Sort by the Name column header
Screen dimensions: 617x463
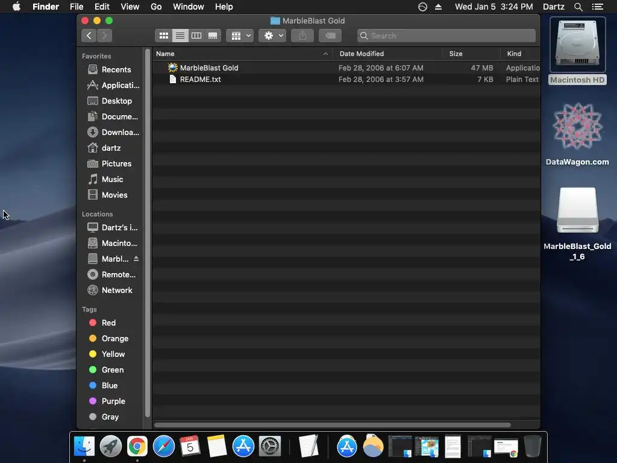[242, 54]
